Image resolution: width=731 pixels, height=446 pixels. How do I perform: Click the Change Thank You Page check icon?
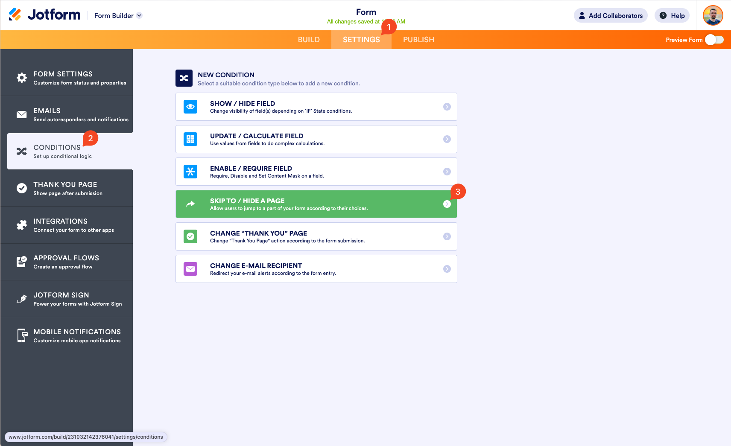point(190,236)
